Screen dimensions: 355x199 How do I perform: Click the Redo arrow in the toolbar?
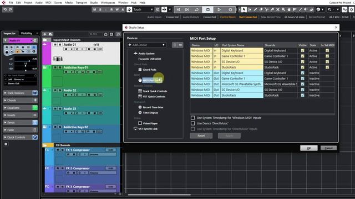pos(11,9)
